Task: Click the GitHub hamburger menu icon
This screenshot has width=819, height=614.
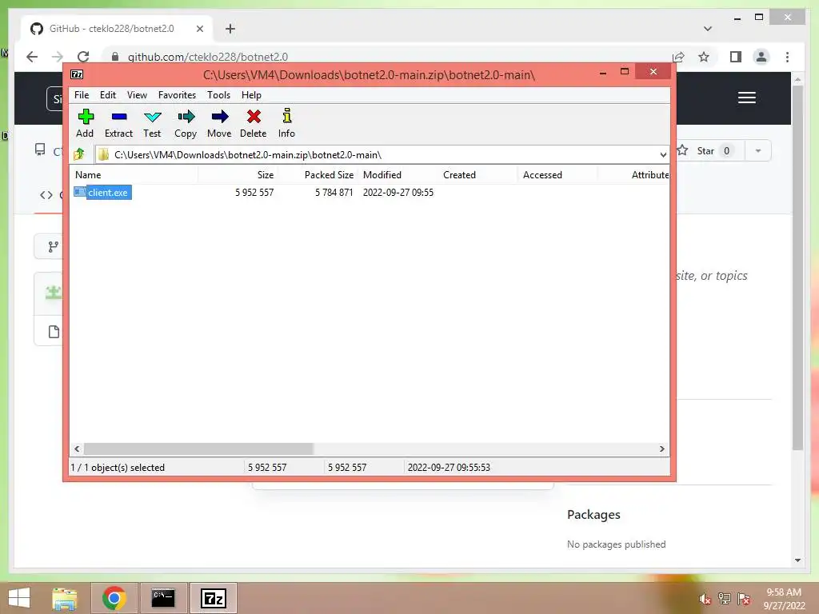Action: 746,98
